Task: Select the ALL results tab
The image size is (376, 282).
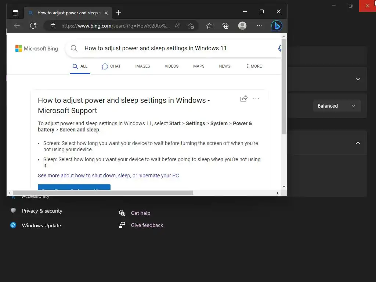Action: click(80, 66)
